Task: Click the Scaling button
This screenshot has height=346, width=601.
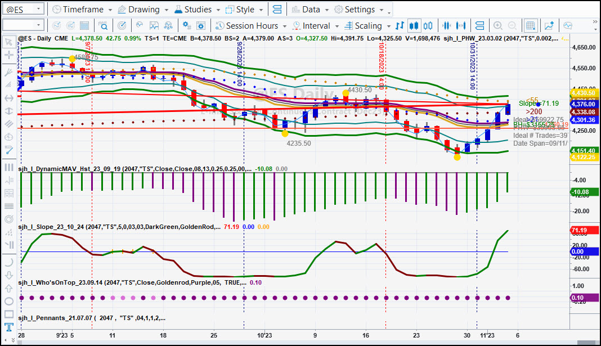Action: (364, 26)
